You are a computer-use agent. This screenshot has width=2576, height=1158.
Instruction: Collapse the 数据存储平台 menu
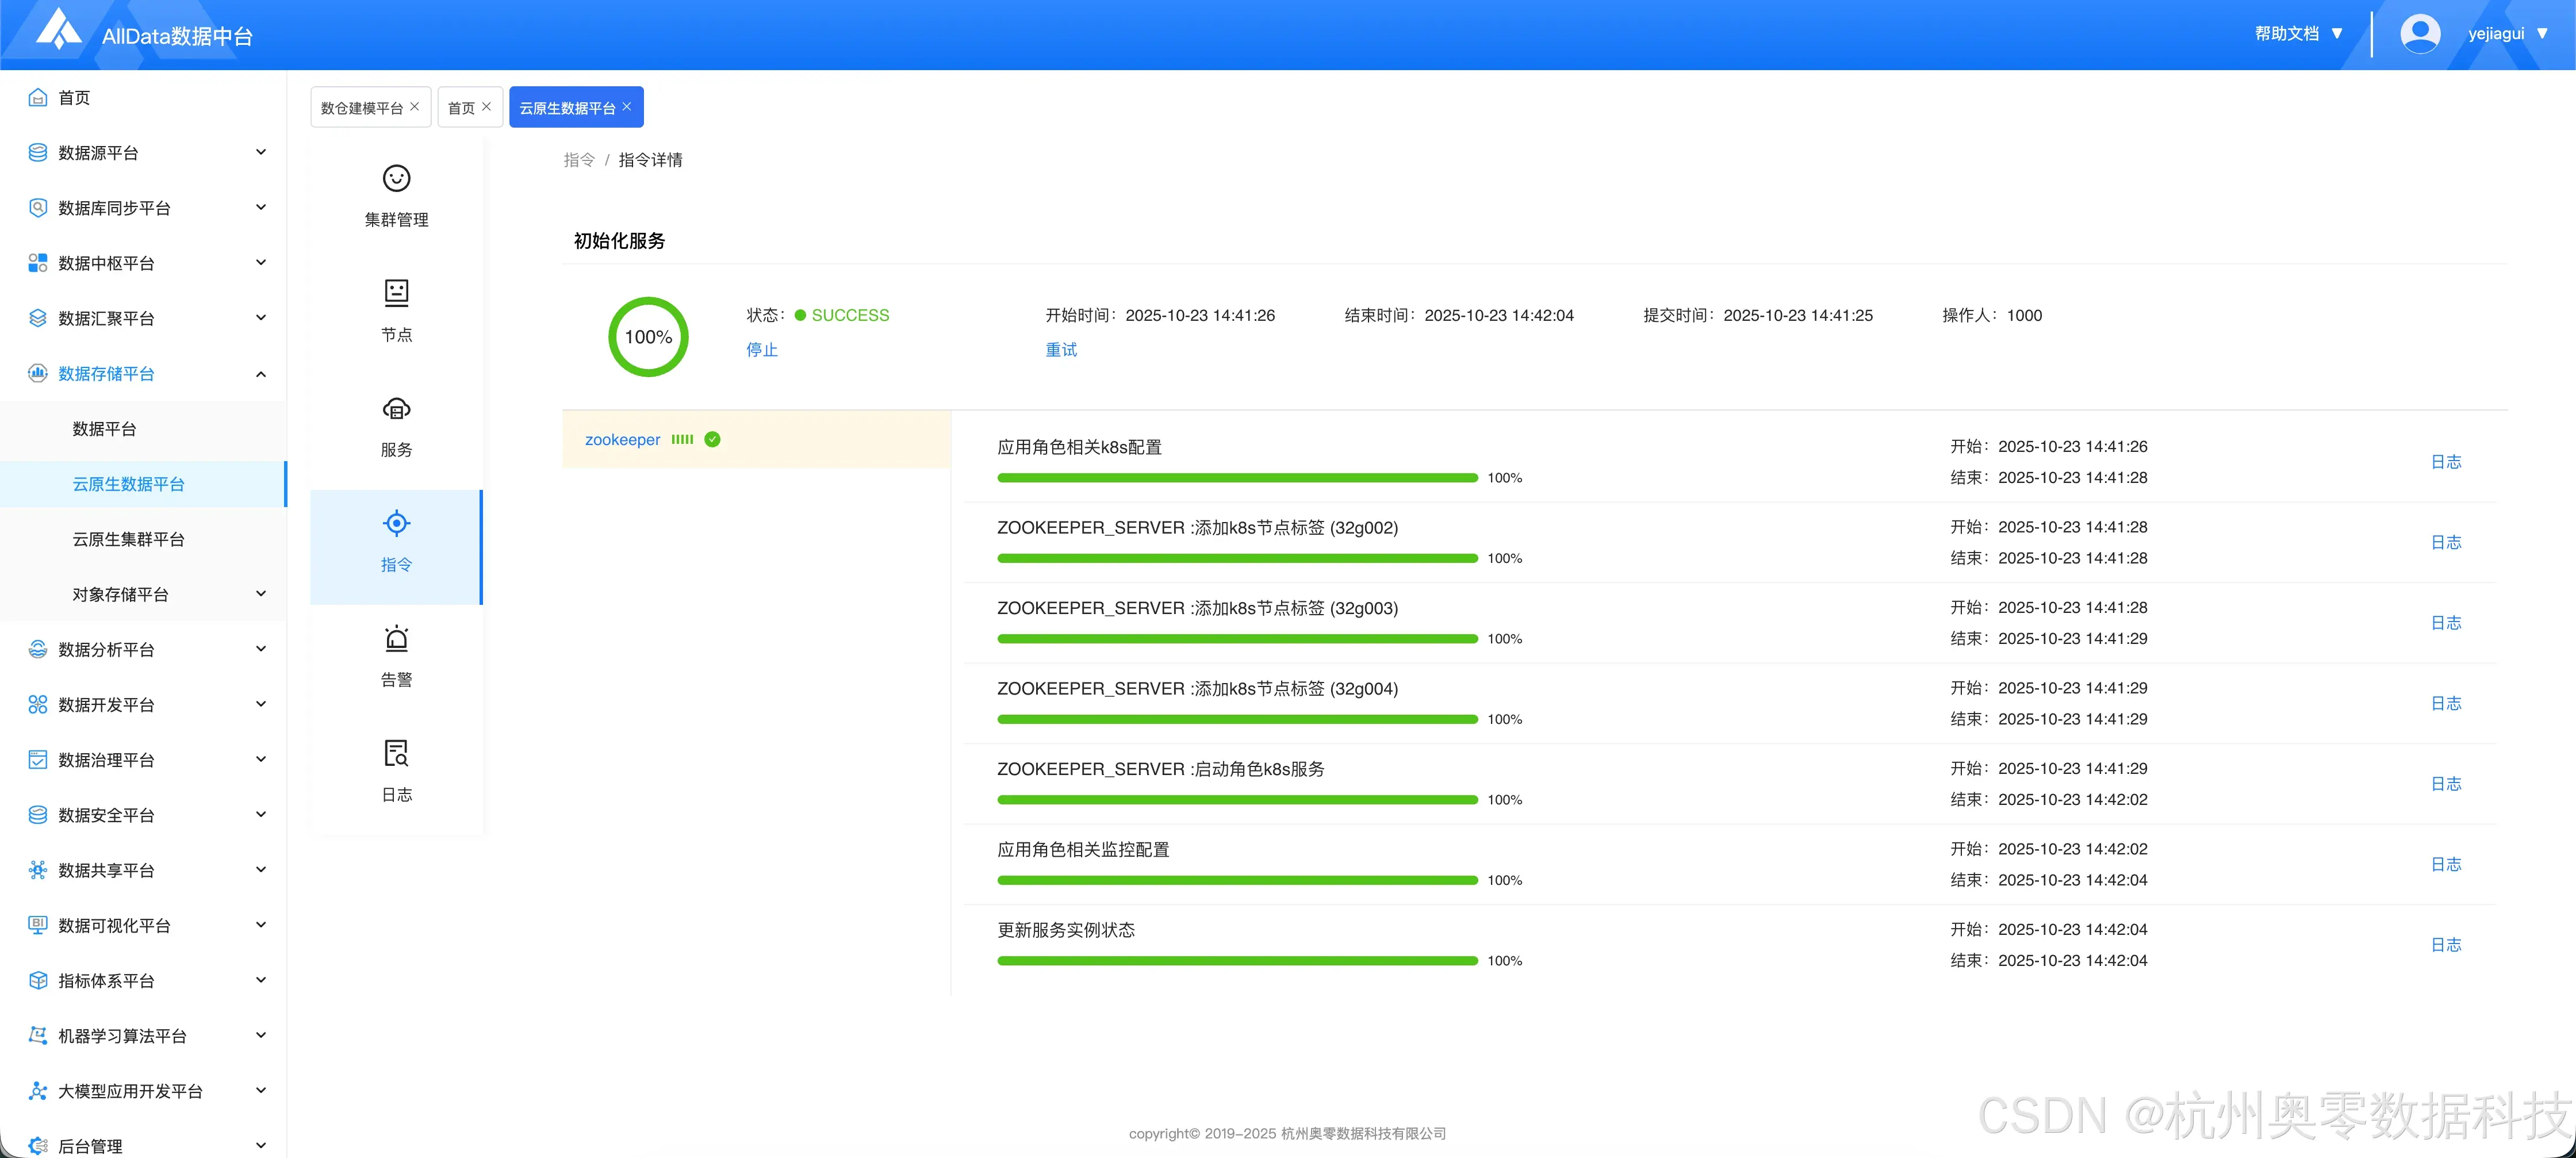(261, 374)
